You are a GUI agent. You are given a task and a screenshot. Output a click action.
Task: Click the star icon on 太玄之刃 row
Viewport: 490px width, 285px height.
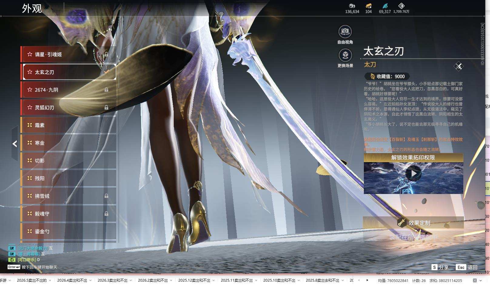[x=30, y=72]
